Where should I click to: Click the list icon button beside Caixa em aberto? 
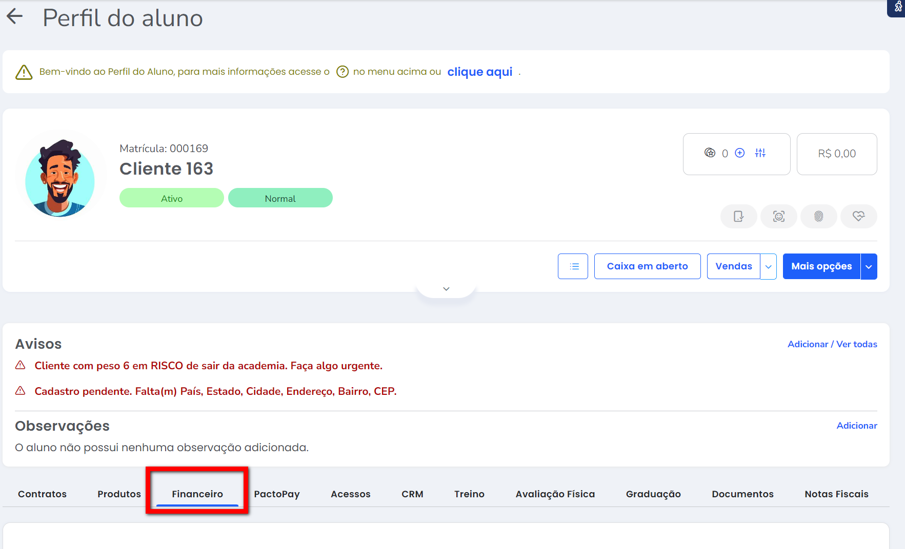573,266
